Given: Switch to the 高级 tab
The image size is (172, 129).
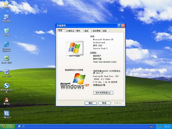Looking at the screenshot, I should point(87,31).
